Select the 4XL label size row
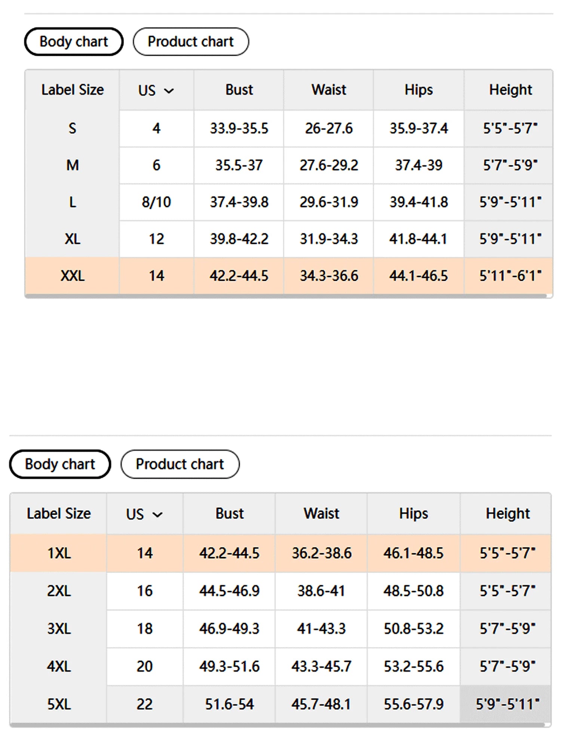The width and height of the screenshot is (561, 748). tap(280, 666)
